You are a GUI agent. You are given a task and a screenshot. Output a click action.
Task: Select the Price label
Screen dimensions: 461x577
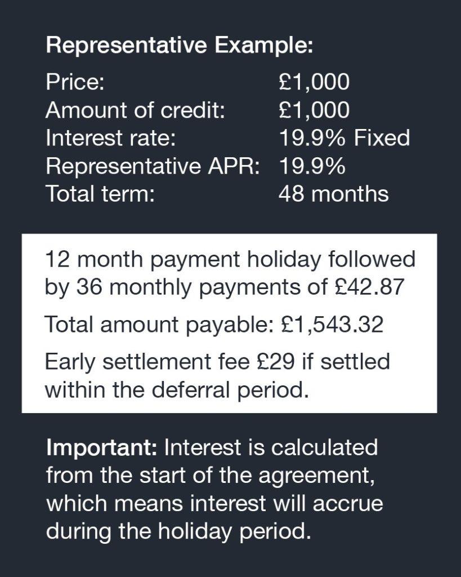pyautogui.click(x=75, y=82)
